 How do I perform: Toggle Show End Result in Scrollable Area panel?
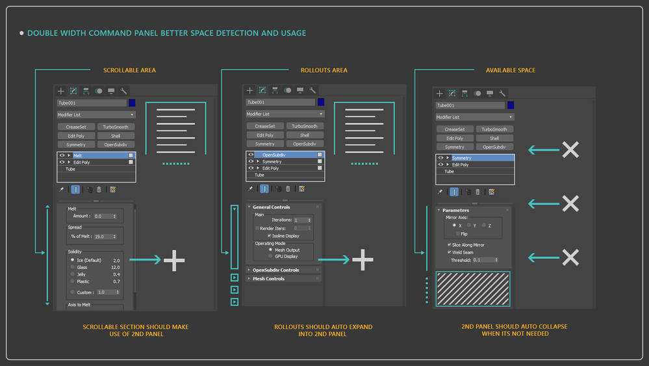pyautogui.click(x=75, y=190)
